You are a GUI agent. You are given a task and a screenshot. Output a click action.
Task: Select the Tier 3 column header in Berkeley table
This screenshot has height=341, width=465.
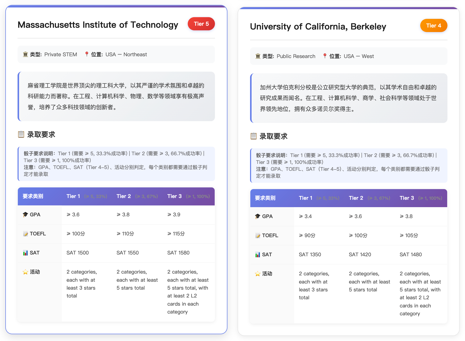coord(407,198)
